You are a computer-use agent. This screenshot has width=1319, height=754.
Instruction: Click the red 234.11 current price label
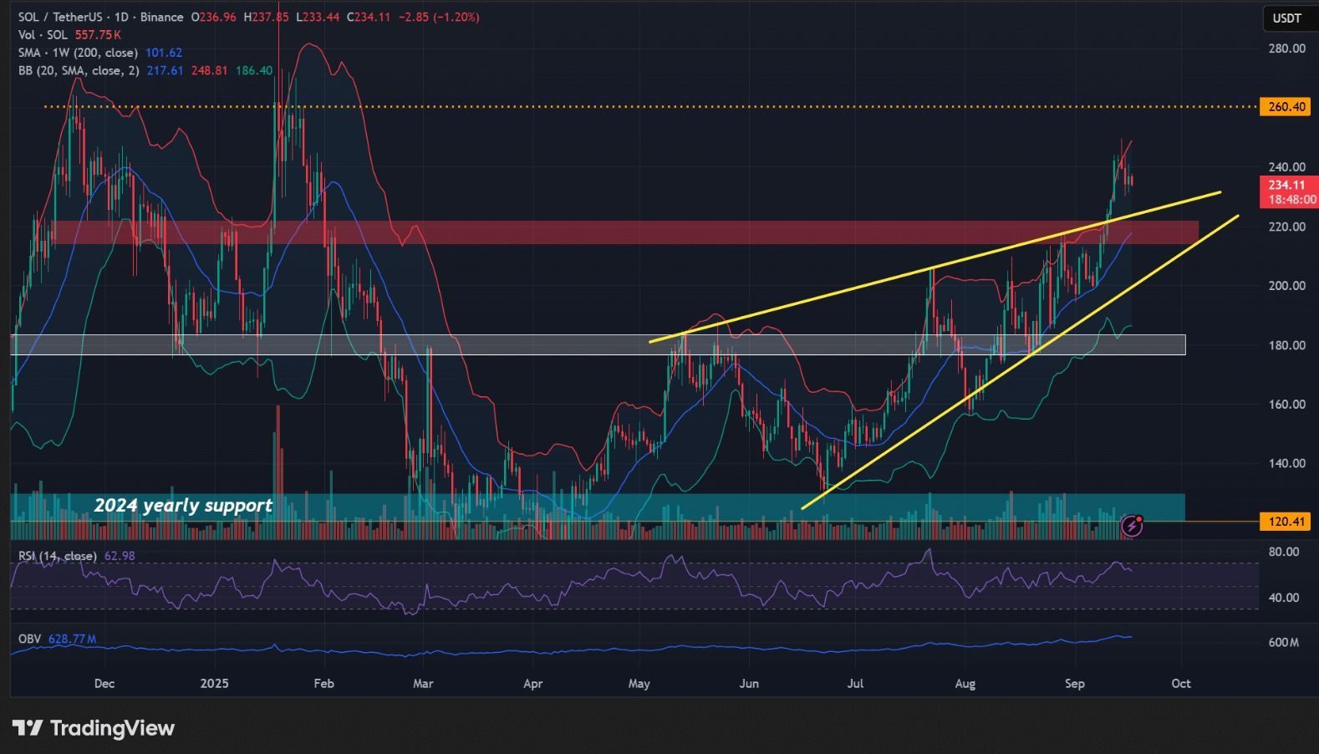point(1287,186)
